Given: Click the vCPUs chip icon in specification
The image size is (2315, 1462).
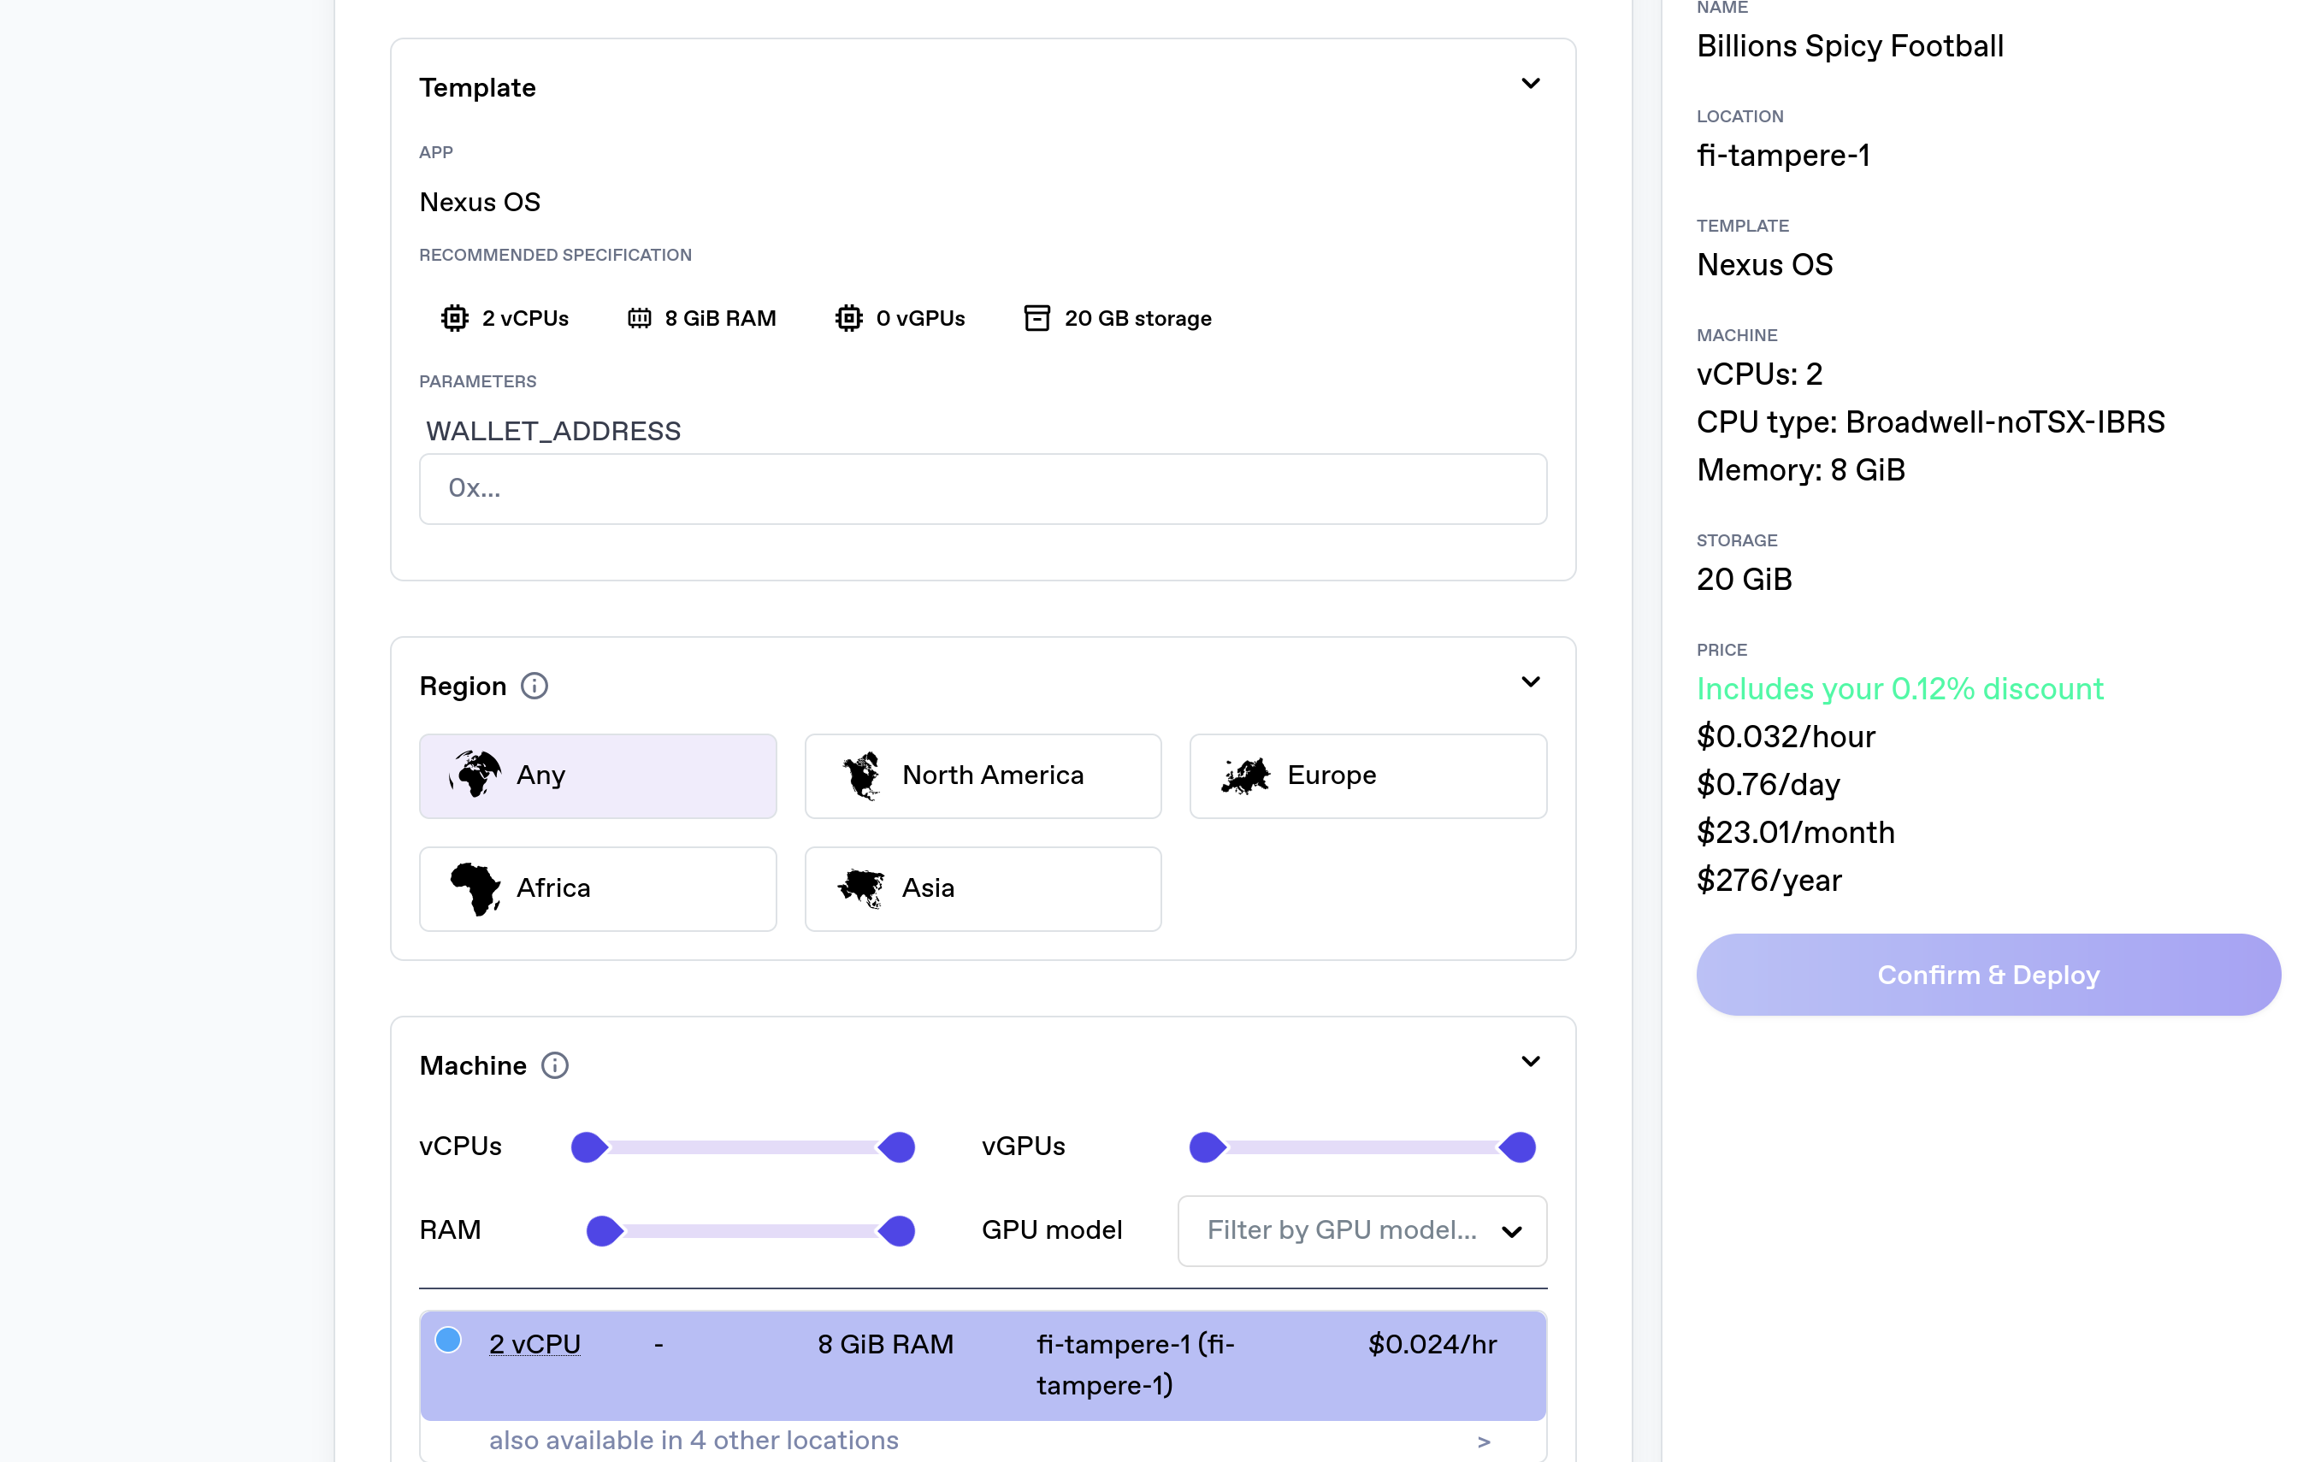Looking at the screenshot, I should point(455,318).
